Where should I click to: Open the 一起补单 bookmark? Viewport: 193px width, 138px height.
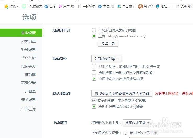point(87,7)
